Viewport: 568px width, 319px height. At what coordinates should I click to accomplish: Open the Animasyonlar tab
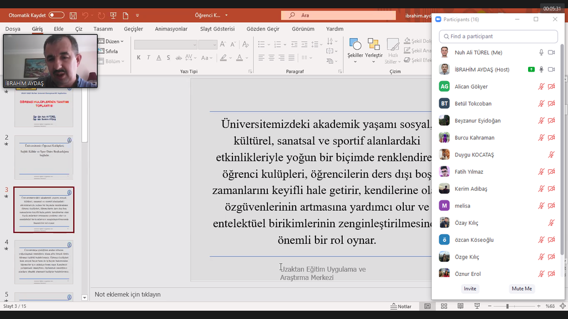[x=171, y=29]
